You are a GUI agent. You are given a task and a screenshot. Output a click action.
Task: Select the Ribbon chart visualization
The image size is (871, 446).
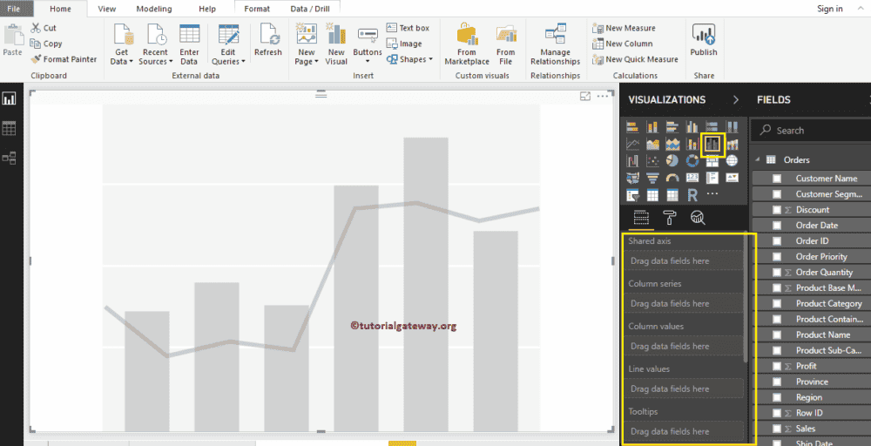[x=733, y=145]
